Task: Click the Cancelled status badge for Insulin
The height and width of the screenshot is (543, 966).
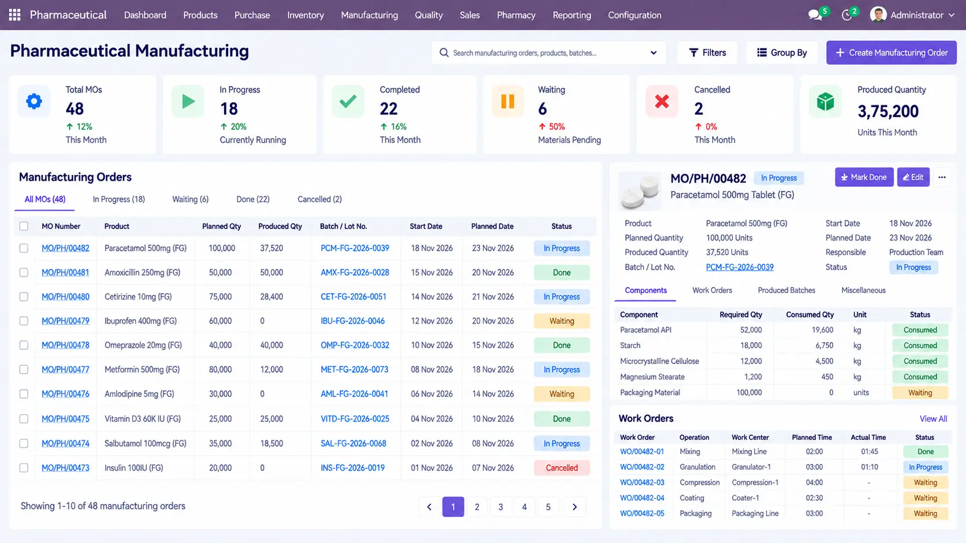Action: 562,468
